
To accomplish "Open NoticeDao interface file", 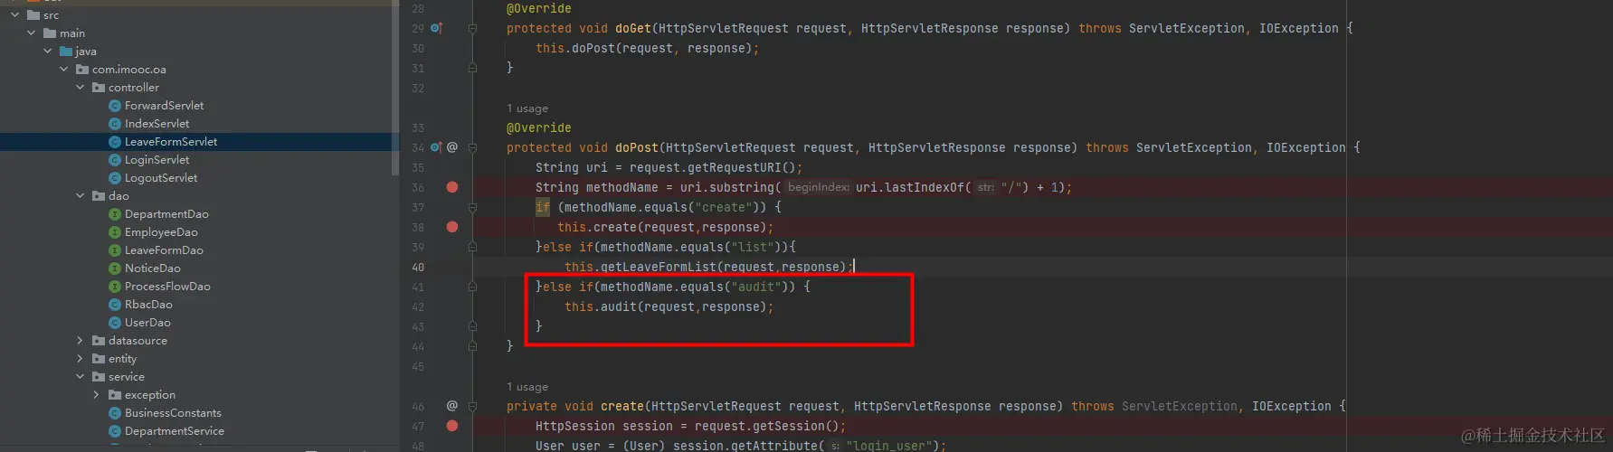I will [152, 268].
